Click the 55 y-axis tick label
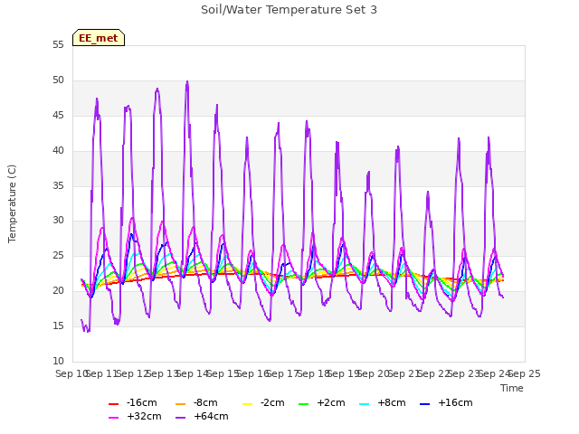The width and height of the screenshot is (579, 434). point(58,45)
